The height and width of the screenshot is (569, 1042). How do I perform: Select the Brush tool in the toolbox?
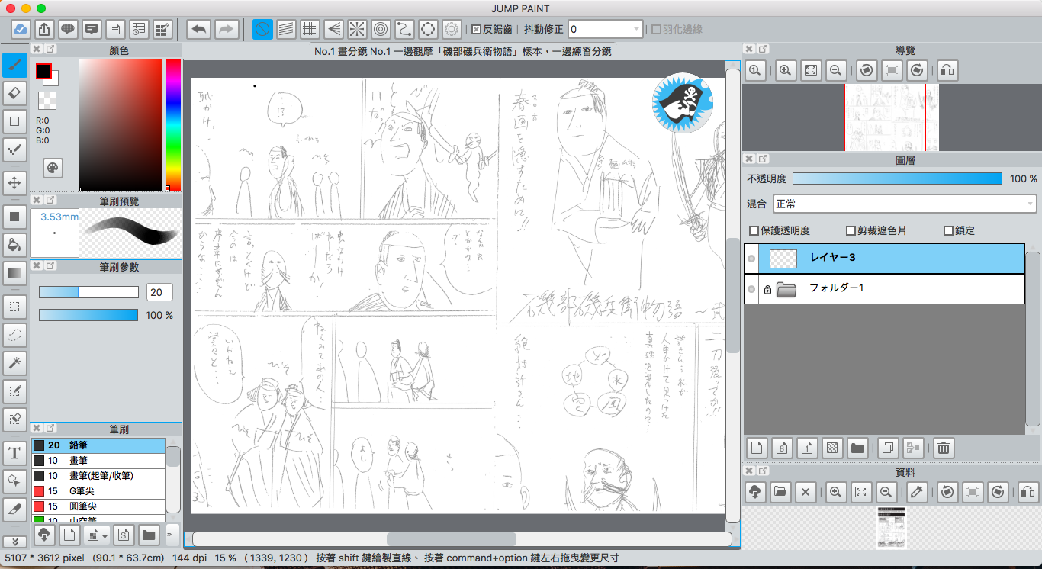[x=14, y=65]
